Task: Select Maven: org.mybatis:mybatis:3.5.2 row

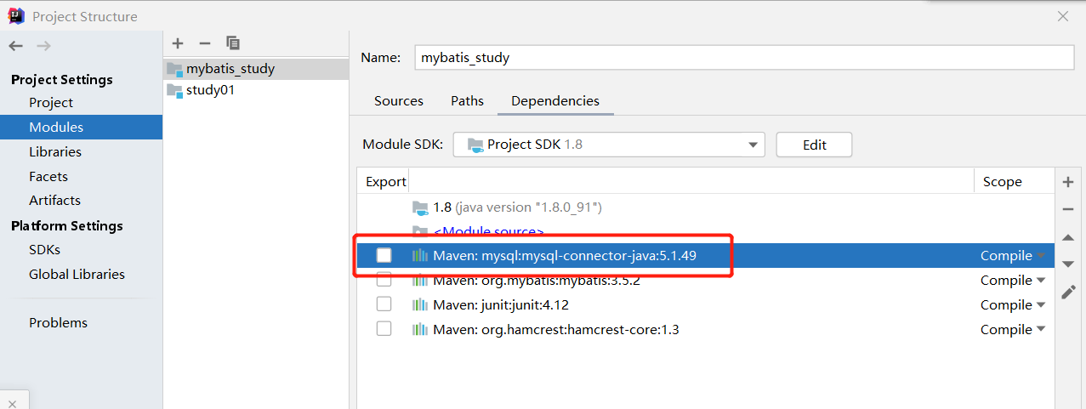Action: pyautogui.click(x=706, y=280)
